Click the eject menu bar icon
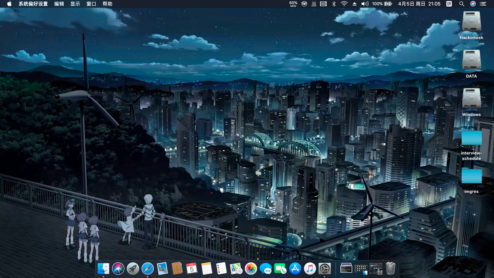 point(355,4)
